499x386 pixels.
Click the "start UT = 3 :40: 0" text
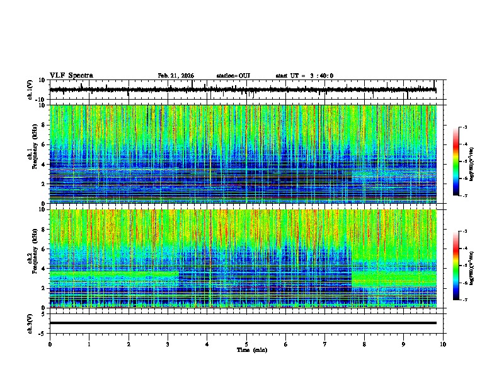[304, 76]
